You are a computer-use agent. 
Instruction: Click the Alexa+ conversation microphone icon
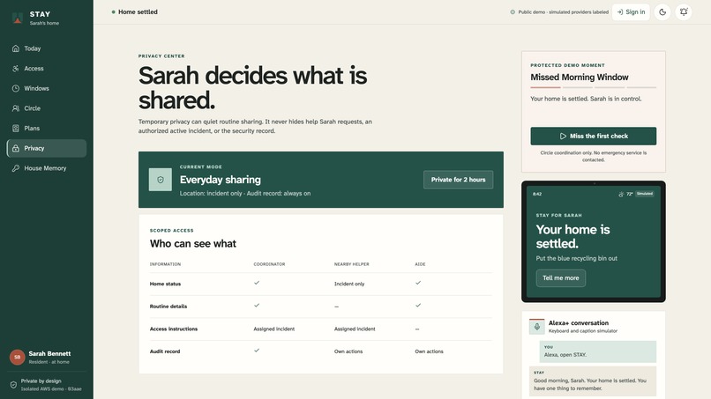click(537, 327)
